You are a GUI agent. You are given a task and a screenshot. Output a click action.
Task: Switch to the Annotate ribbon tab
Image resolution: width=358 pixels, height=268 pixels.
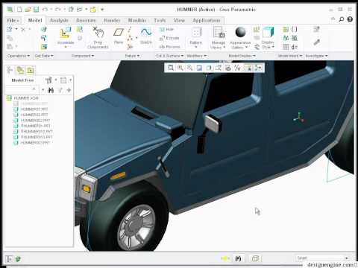(86, 20)
